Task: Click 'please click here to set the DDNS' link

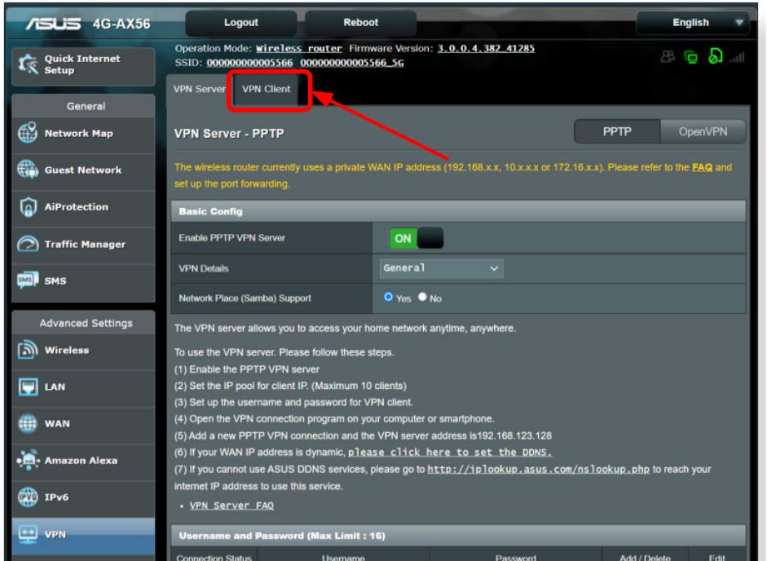Action: coord(450,453)
